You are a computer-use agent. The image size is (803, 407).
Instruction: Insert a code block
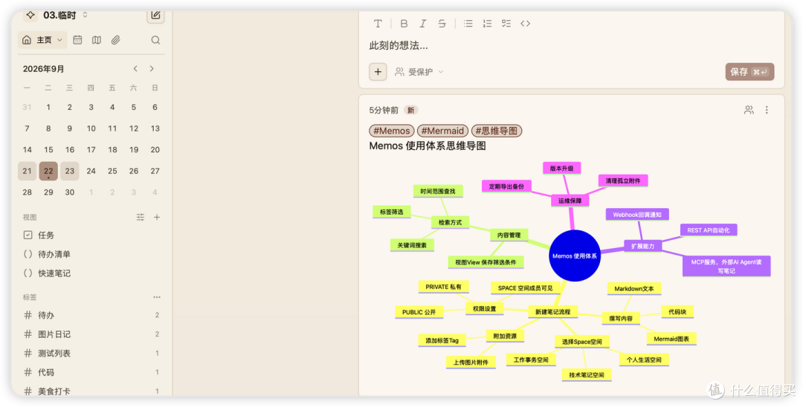pos(525,24)
